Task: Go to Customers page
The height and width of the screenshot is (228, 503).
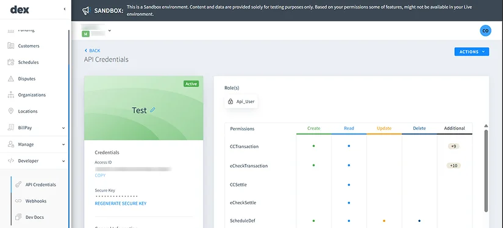Action: 29,46
